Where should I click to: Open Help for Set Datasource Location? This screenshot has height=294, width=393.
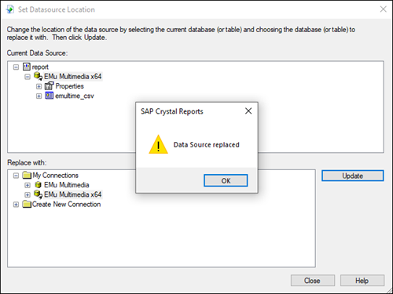[x=362, y=281]
